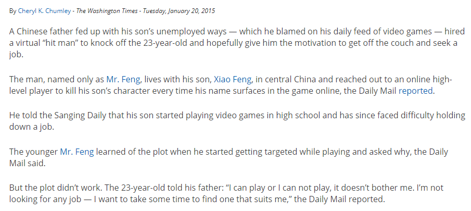Open author Cheryl K. Chumley's link
This screenshot has width=471, height=211.
tap(44, 11)
